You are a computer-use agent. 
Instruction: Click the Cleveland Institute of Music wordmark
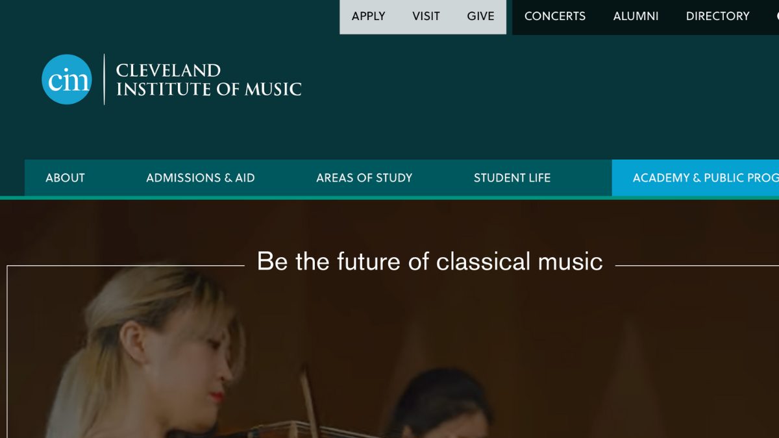208,80
